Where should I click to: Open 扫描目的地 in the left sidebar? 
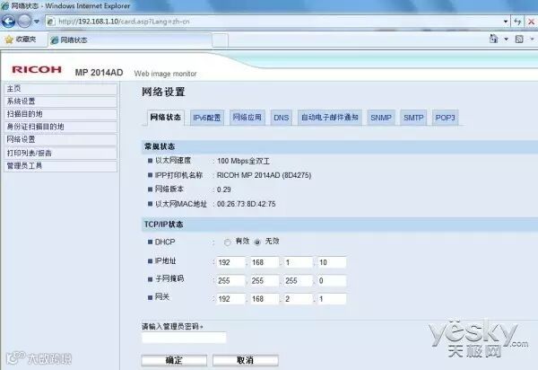point(60,114)
